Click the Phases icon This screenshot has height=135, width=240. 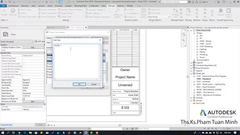(188, 11)
